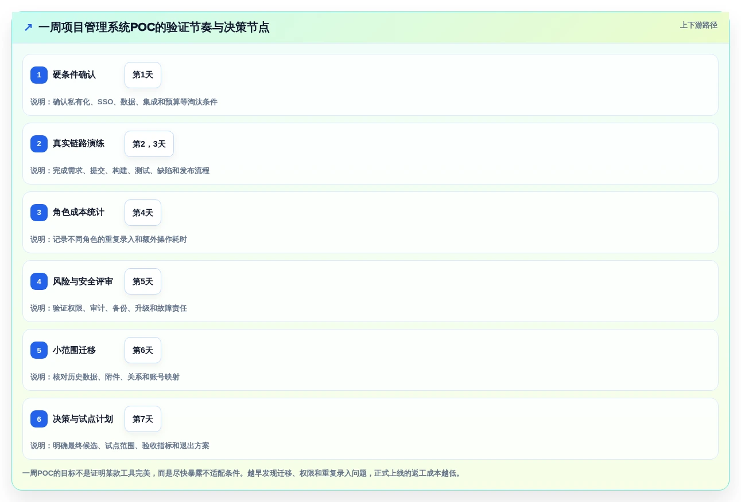Select the 第6天 day chip
741x502 pixels.
[143, 350]
